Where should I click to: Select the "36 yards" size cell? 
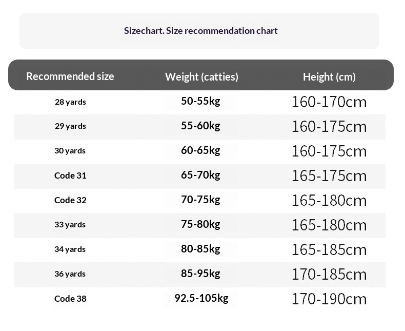(x=70, y=274)
